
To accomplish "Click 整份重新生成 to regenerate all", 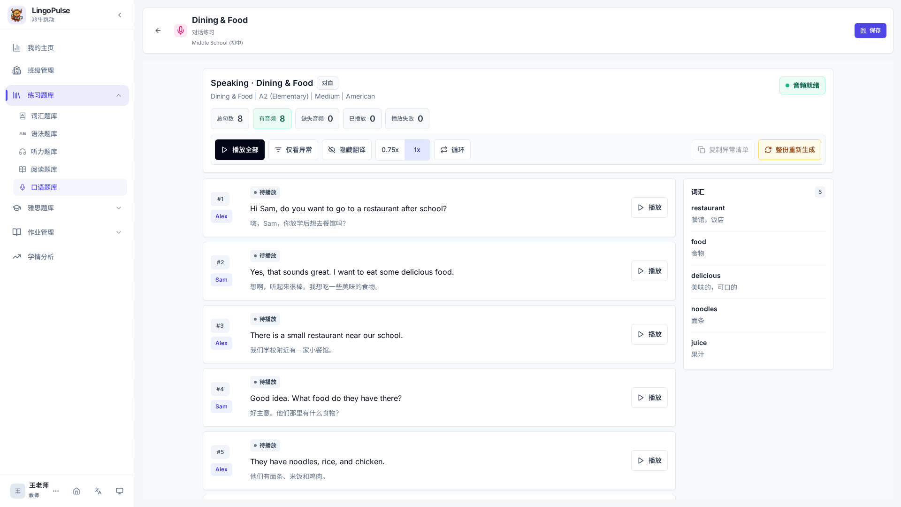I will (x=789, y=150).
